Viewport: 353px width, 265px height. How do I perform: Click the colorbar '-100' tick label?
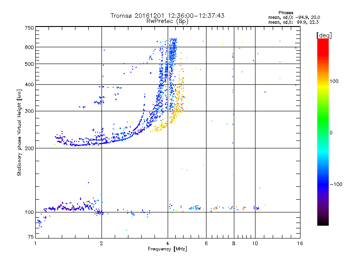336,184
